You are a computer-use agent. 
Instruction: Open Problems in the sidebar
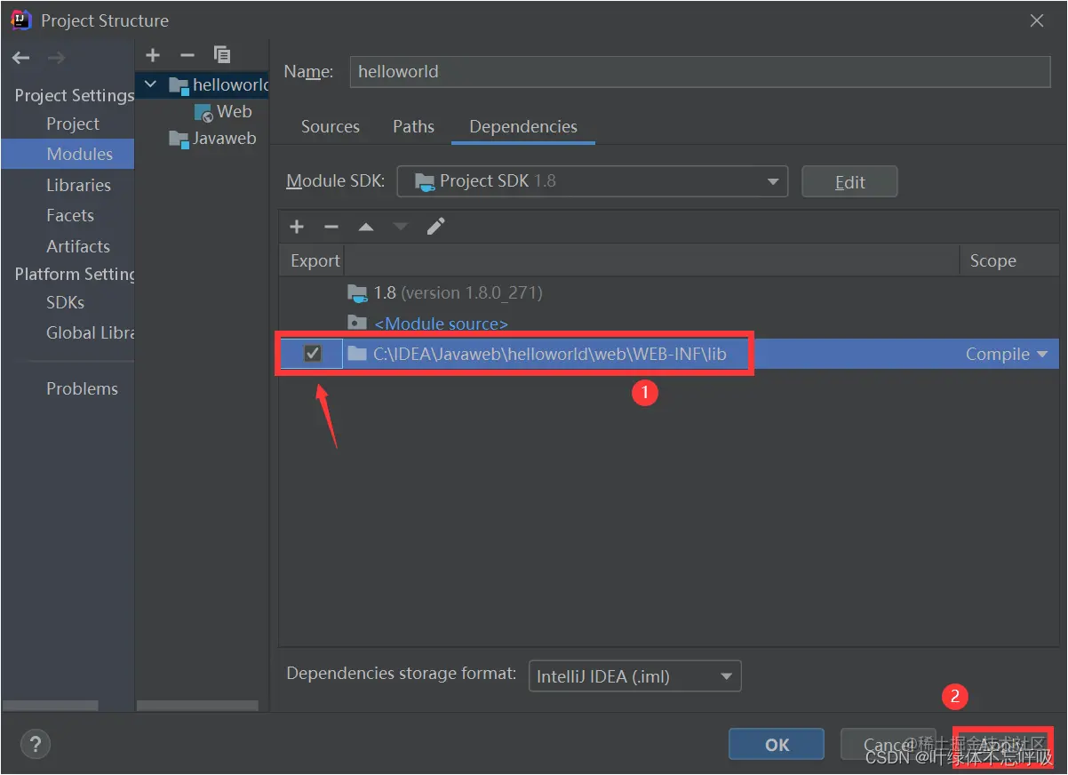pyautogui.click(x=68, y=388)
